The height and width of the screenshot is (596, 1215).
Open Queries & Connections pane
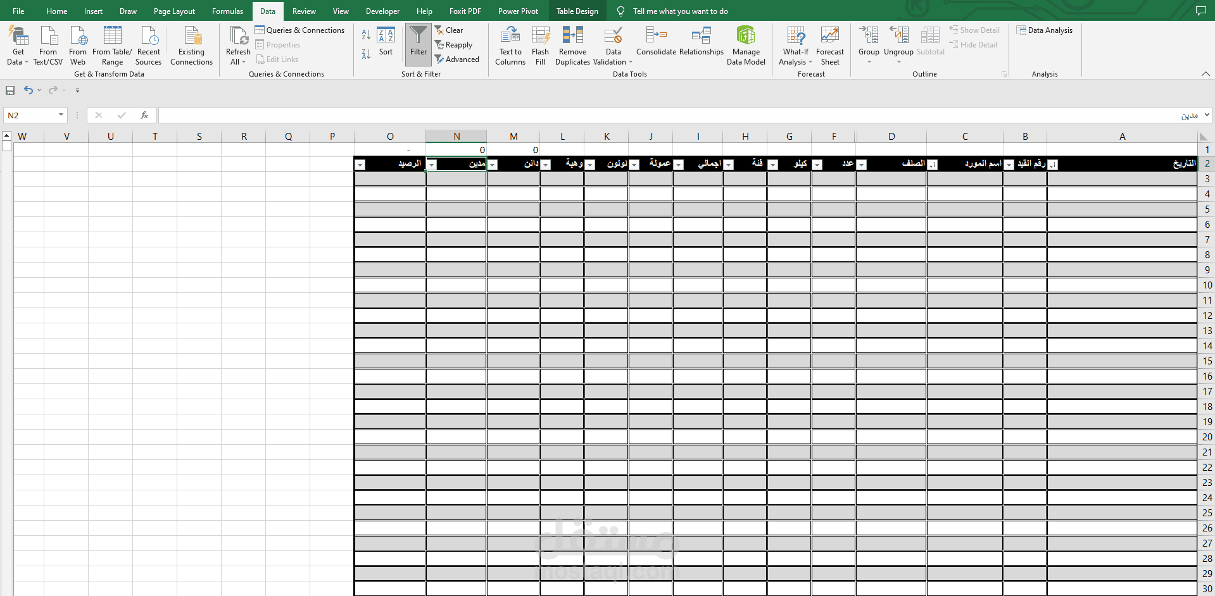[299, 30]
